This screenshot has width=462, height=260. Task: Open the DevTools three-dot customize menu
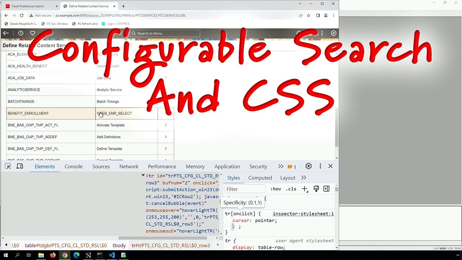320,166
